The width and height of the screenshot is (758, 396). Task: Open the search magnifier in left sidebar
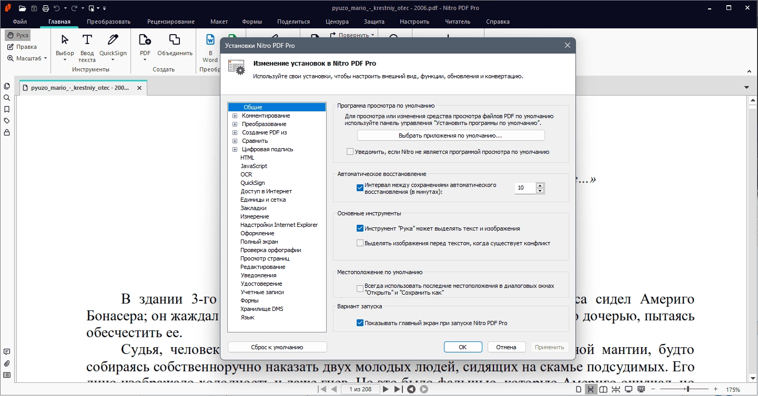(7, 98)
